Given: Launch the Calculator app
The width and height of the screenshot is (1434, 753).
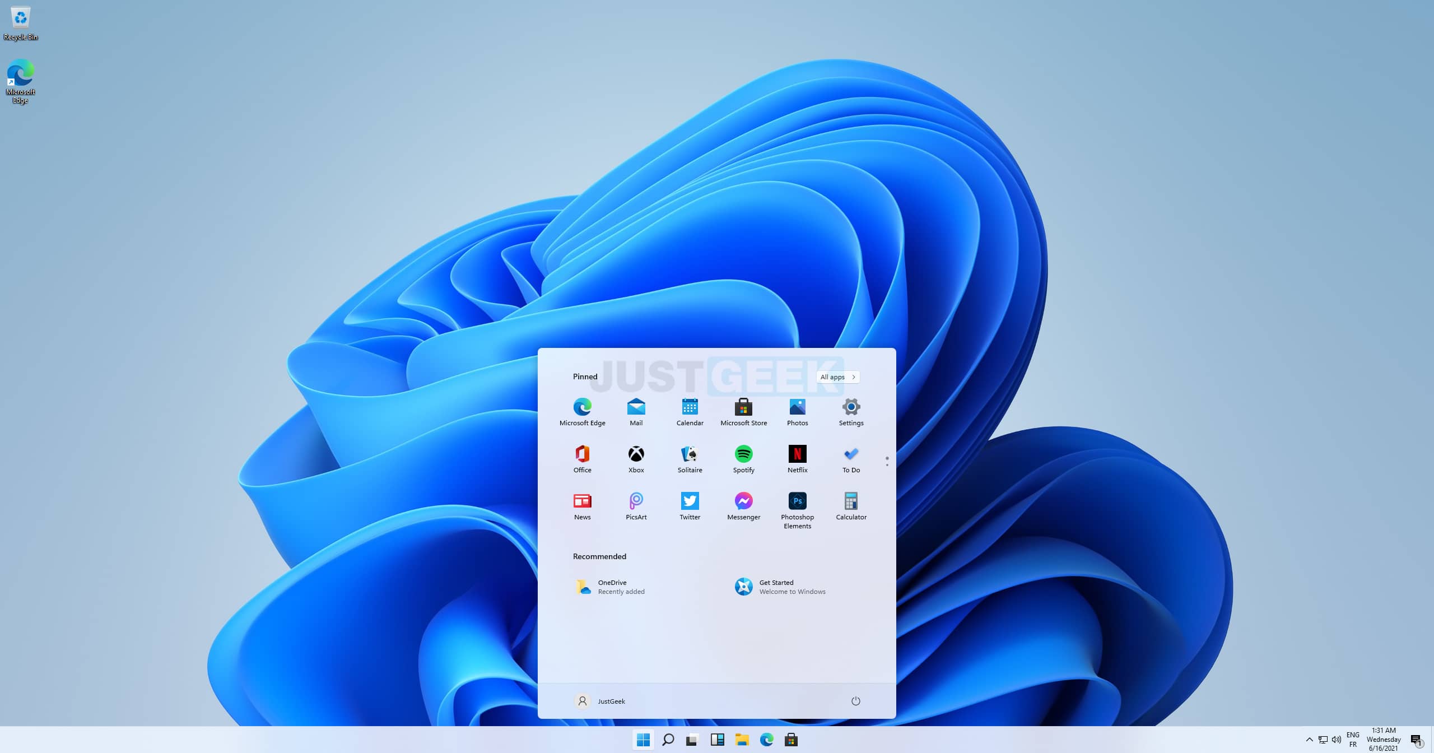Looking at the screenshot, I should pos(851,506).
